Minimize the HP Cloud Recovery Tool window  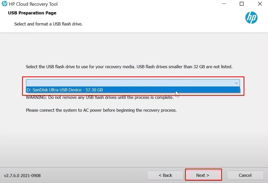click(224, 4)
